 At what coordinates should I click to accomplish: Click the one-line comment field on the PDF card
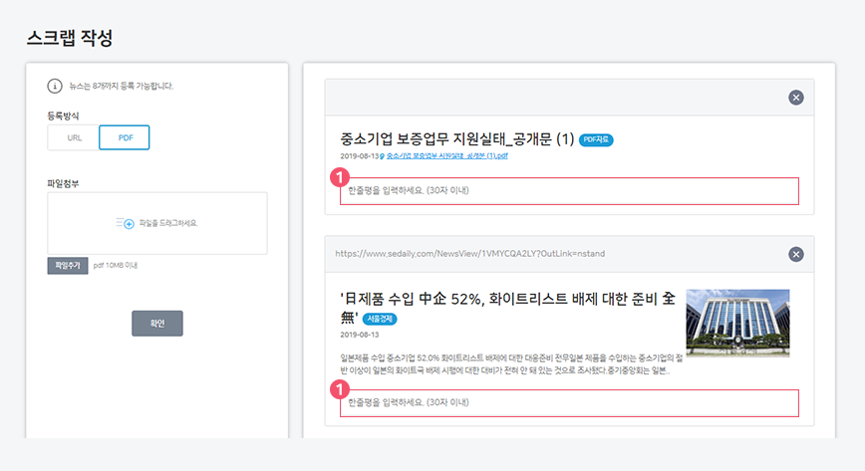pyautogui.click(x=569, y=191)
